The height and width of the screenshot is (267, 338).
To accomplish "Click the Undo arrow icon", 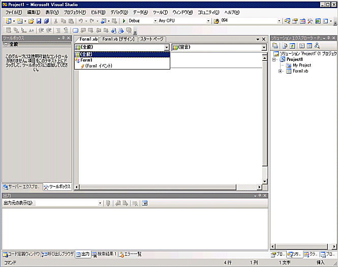I will [x=81, y=21].
